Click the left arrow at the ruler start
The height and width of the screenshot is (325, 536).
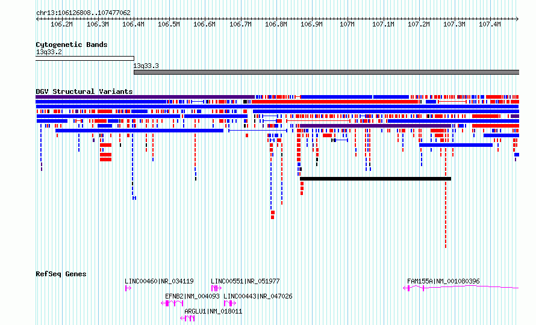(x=37, y=19)
